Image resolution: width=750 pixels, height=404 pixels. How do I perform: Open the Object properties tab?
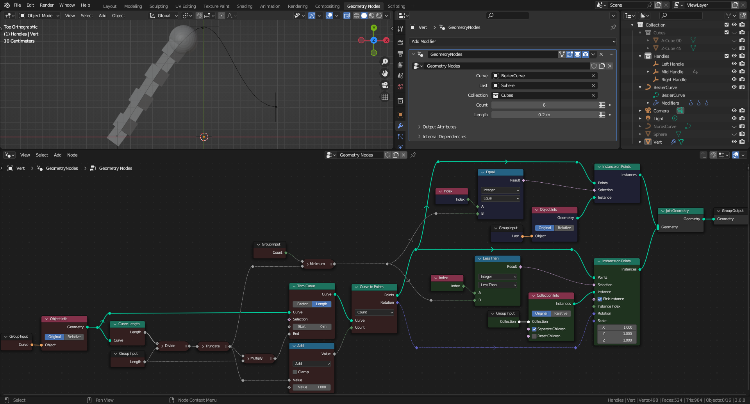pos(400,115)
